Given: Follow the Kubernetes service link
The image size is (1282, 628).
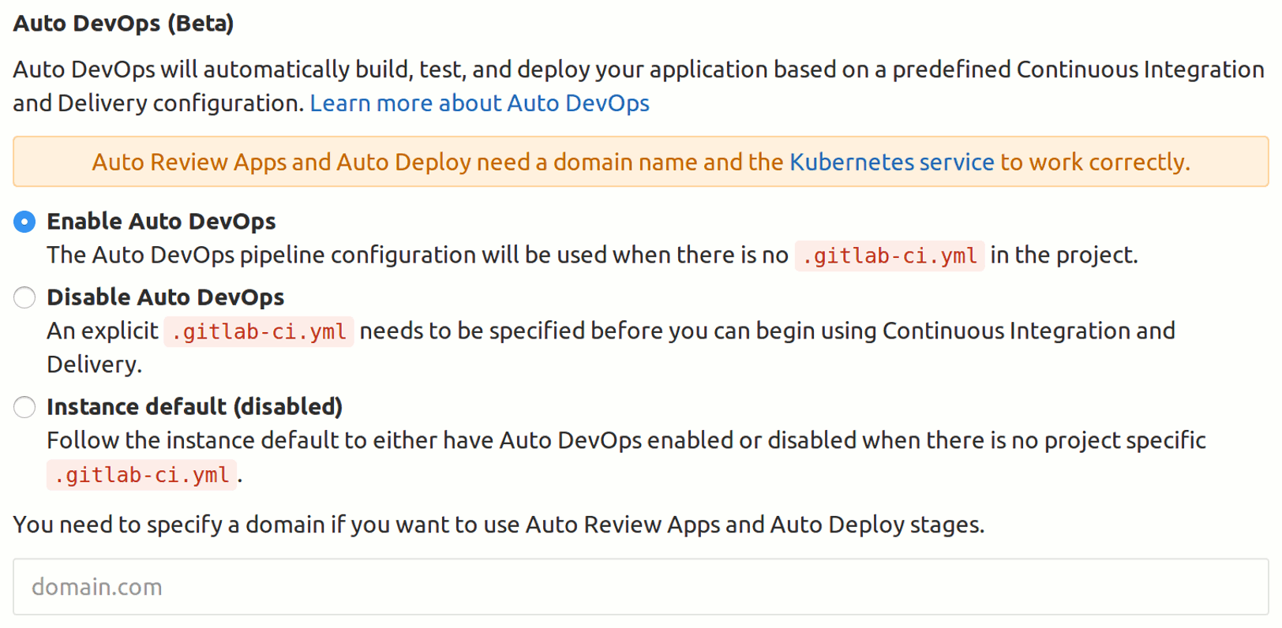Looking at the screenshot, I should click(891, 163).
